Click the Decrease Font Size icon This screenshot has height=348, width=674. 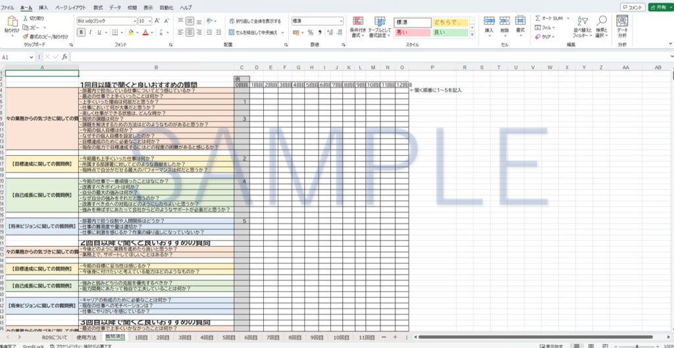pos(166,20)
